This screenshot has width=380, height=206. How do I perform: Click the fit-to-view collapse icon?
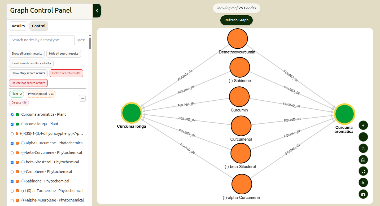pos(363,148)
